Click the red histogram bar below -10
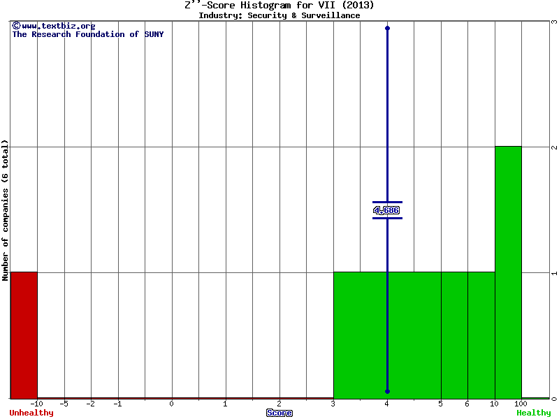The image size is (559, 419). pos(24,335)
